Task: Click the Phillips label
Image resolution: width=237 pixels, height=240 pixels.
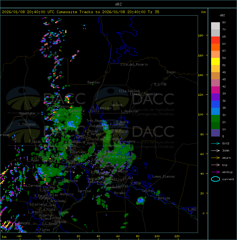Action: tap(118, 180)
